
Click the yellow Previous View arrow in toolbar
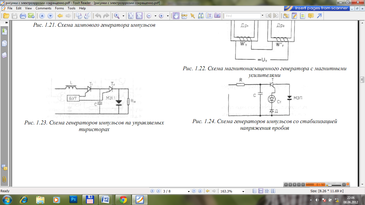[x=60, y=16]
